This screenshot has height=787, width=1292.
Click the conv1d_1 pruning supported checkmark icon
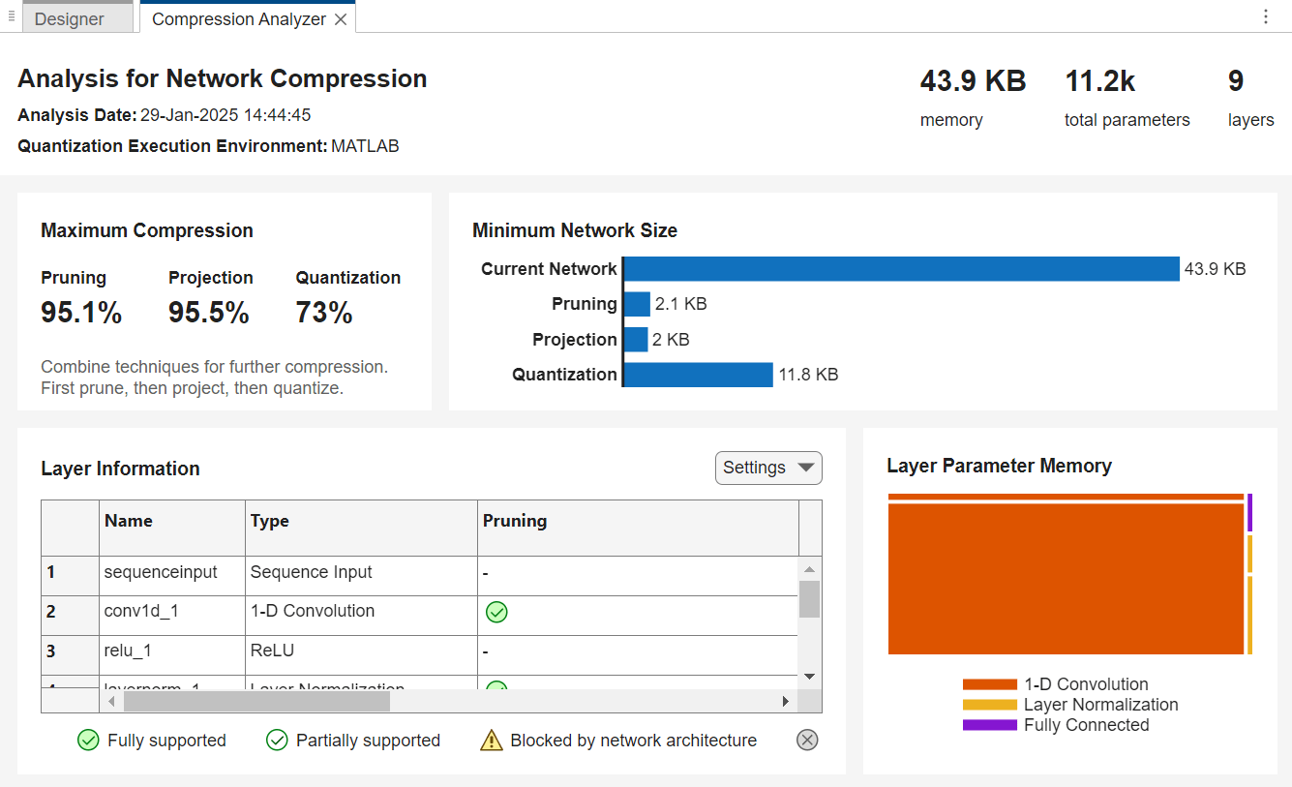[496, 612]
